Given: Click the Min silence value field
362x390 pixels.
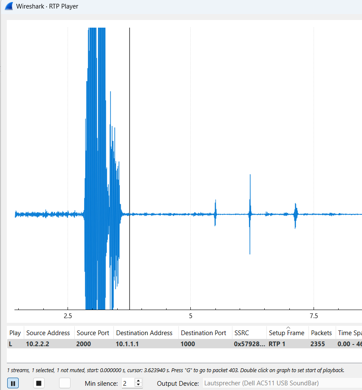Looking at the screenshot, I should coord(127,383).
